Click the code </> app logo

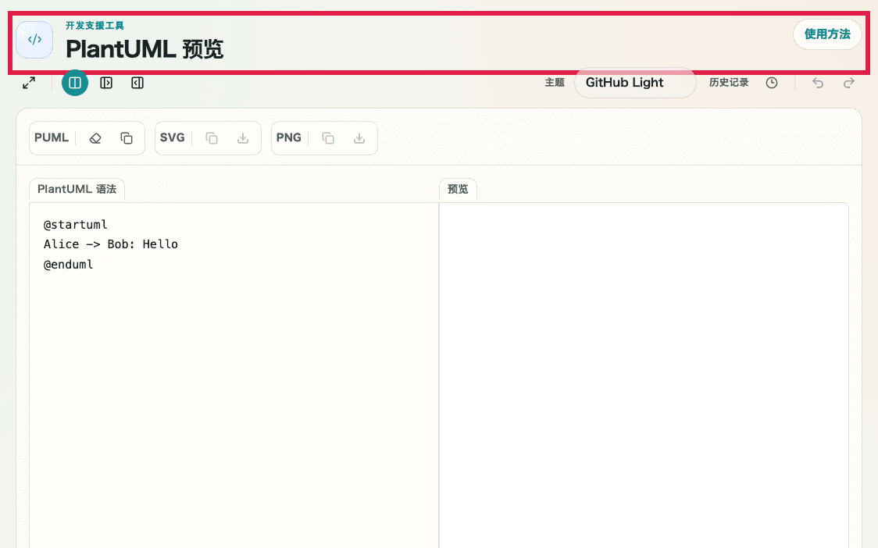[x=34, y=39]
